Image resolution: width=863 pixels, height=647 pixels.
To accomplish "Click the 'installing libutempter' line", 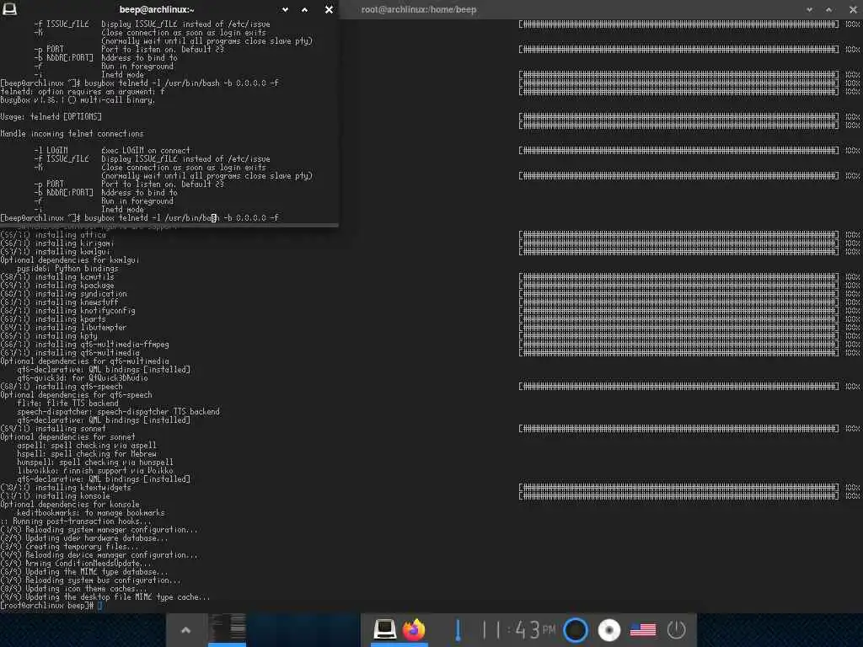I will 63,328.
